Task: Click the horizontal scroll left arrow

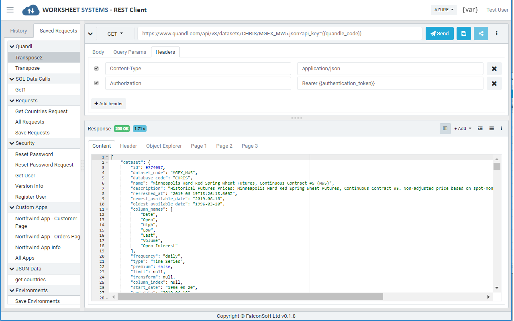Action: tap(114, 297)
